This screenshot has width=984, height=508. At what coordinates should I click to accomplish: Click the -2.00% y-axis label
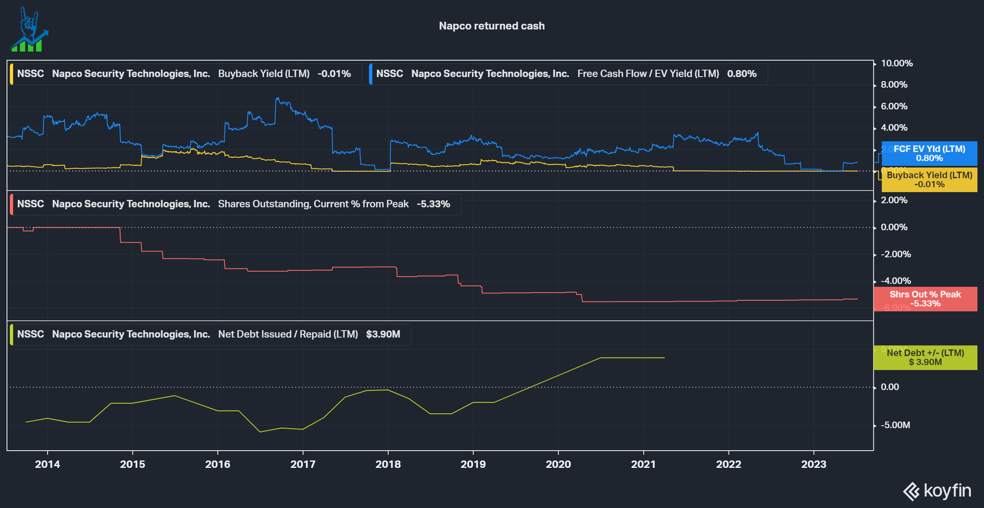tap(896, 254)
